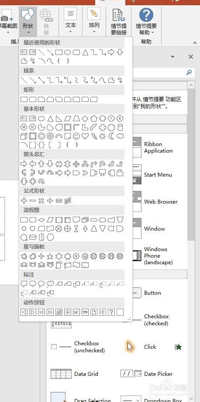Choose the lightning bolt shape
Viewport: 200px width, 402px height.
pyautogui.click(x=94, y=136)
